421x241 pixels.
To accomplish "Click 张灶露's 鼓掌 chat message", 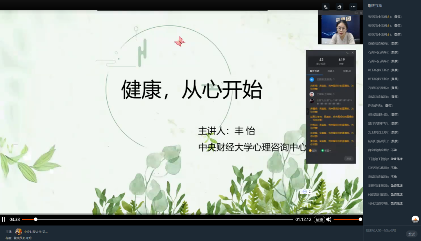I will coord(383,114).
